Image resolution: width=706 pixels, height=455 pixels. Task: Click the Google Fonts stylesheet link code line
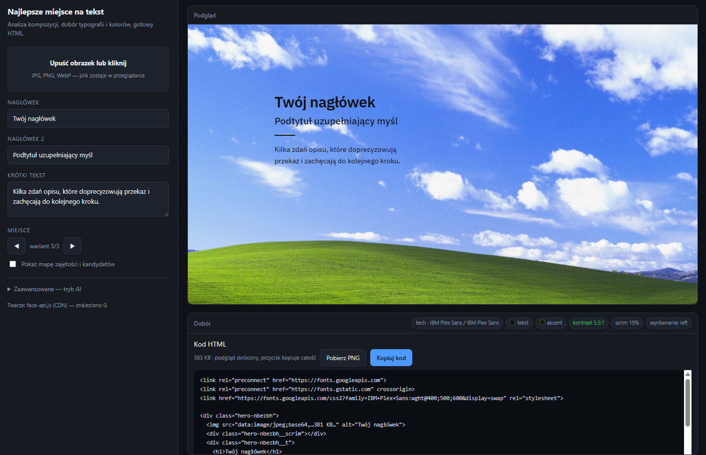click(x=382, y=398)
